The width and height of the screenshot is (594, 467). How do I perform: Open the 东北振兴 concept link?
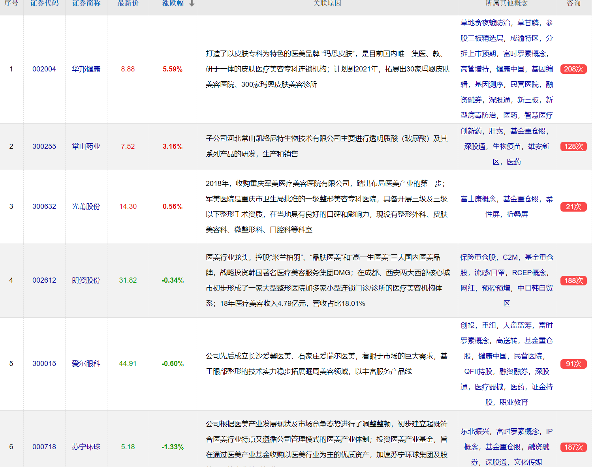click(475, 431)
